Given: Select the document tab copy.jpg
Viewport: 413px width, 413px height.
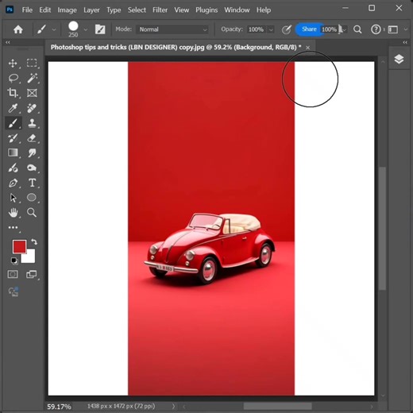Looking at the screenshot, I should [176, 48].
